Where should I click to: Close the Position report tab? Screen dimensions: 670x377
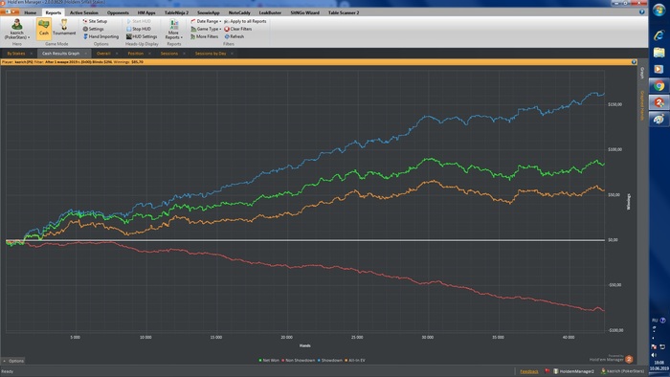(149, 54)
